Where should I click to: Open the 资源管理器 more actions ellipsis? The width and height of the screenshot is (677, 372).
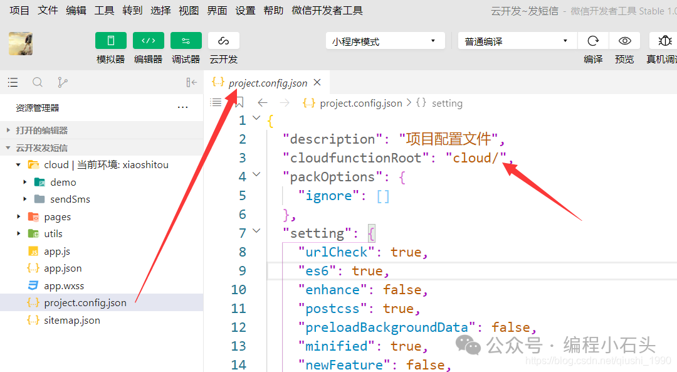(182, 107)
